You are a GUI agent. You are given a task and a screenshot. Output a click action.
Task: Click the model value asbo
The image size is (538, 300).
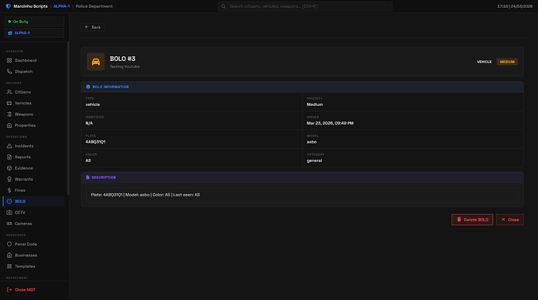click(x=312, y=142)
